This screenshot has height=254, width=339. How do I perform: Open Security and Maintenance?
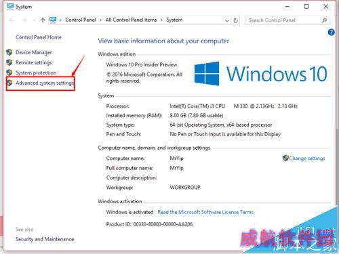point(45,239)
